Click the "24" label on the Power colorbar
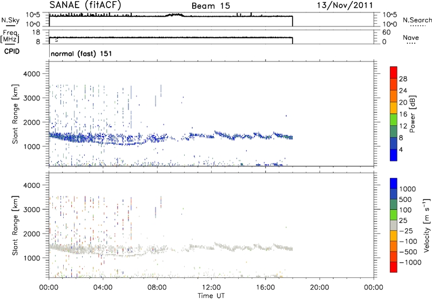 click(x=403, y=91)
